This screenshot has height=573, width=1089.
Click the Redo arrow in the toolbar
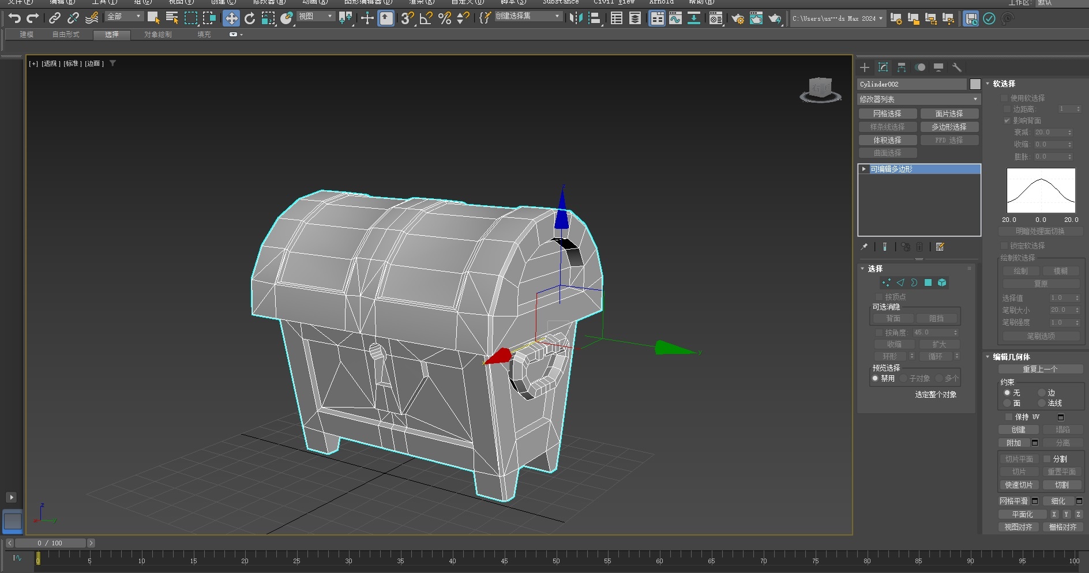click(x=33, y=18)
